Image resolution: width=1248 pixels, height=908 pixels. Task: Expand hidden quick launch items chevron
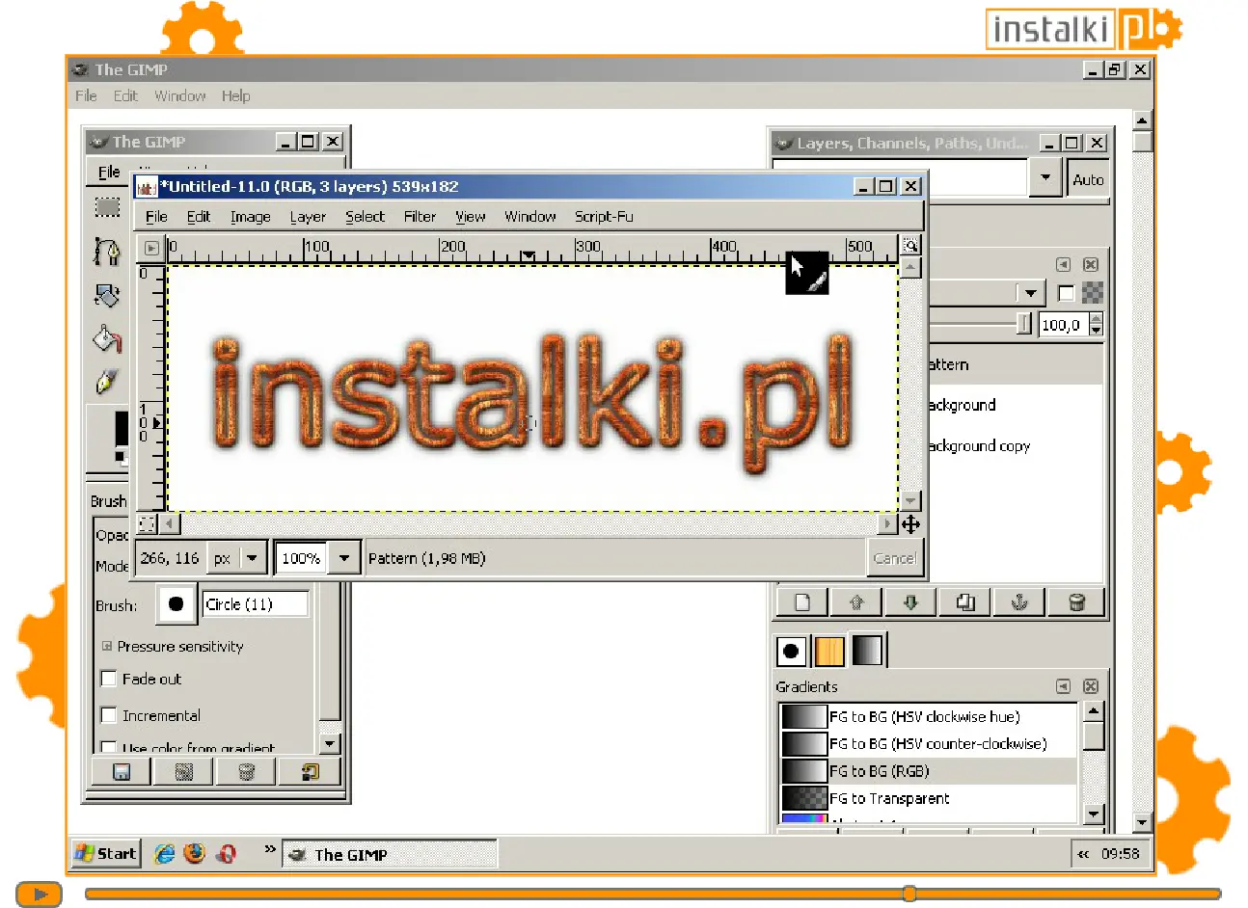(269, 849)
